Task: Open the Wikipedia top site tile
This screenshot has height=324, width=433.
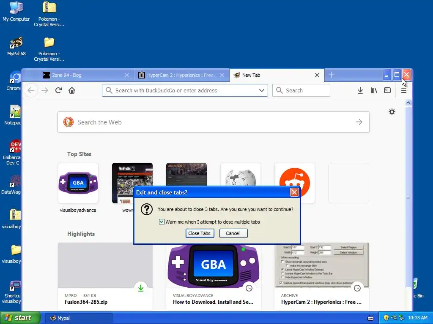Action: click(x=241, y=175)
